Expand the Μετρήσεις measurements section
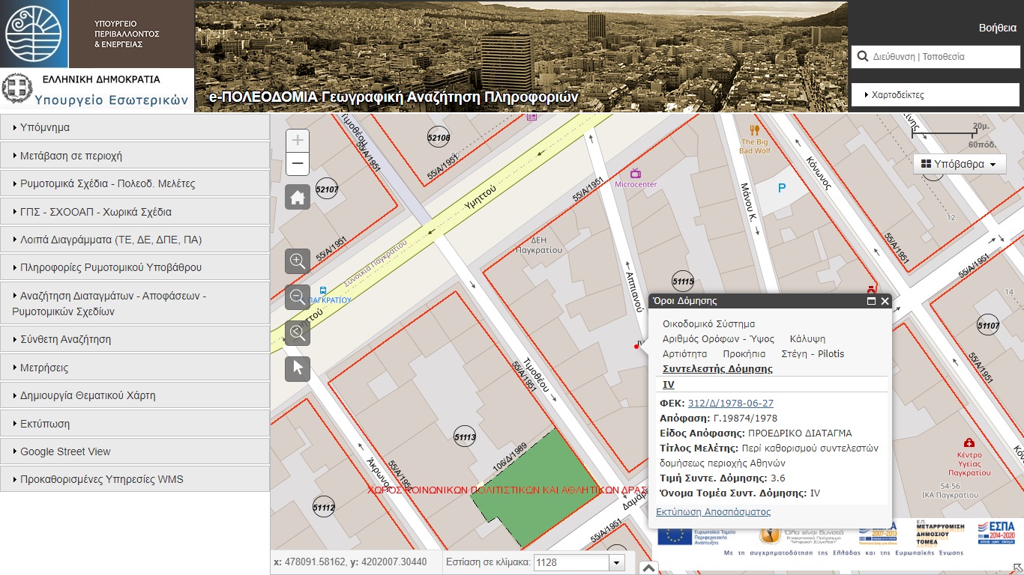This screenshot has height=575, width=1024. pos(135,368)
